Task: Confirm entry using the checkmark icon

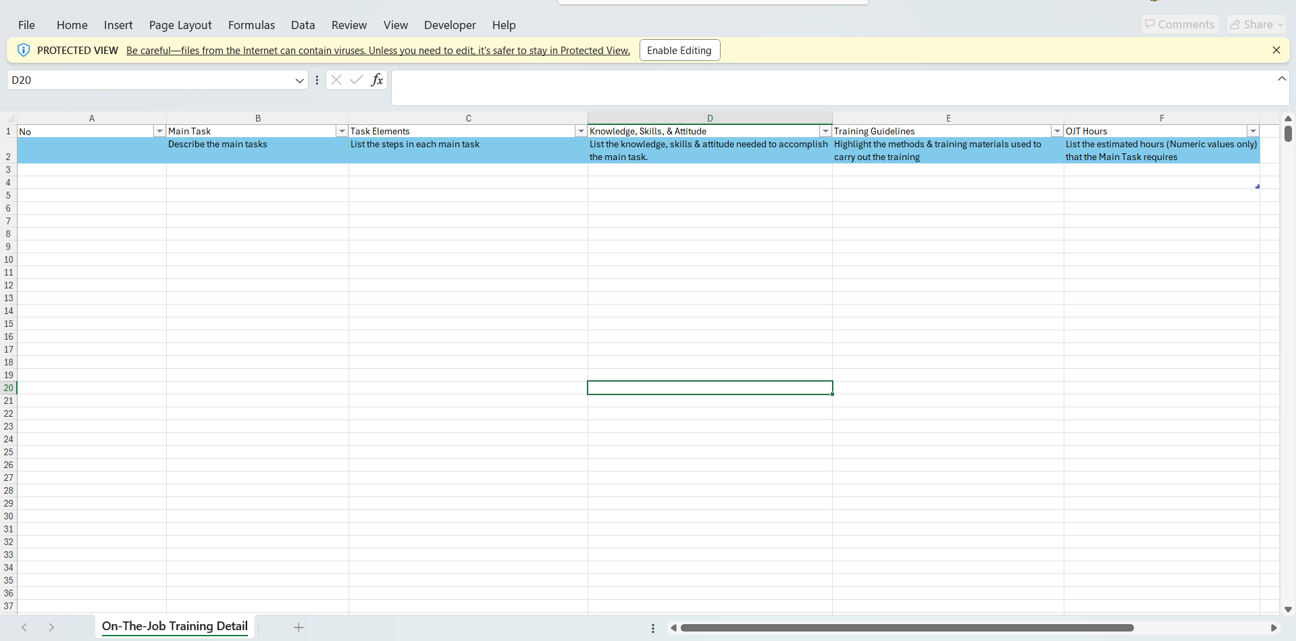Action: pyautogui.click(x=356, y=79)
